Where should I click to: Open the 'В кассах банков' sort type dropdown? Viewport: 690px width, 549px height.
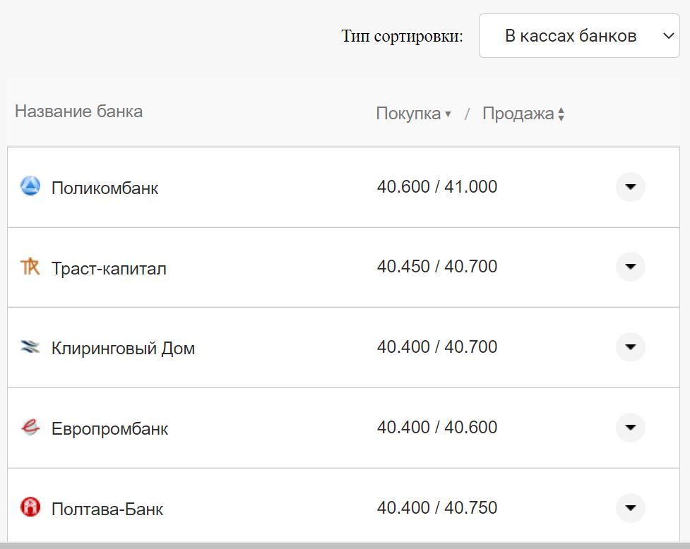(579, 35)
